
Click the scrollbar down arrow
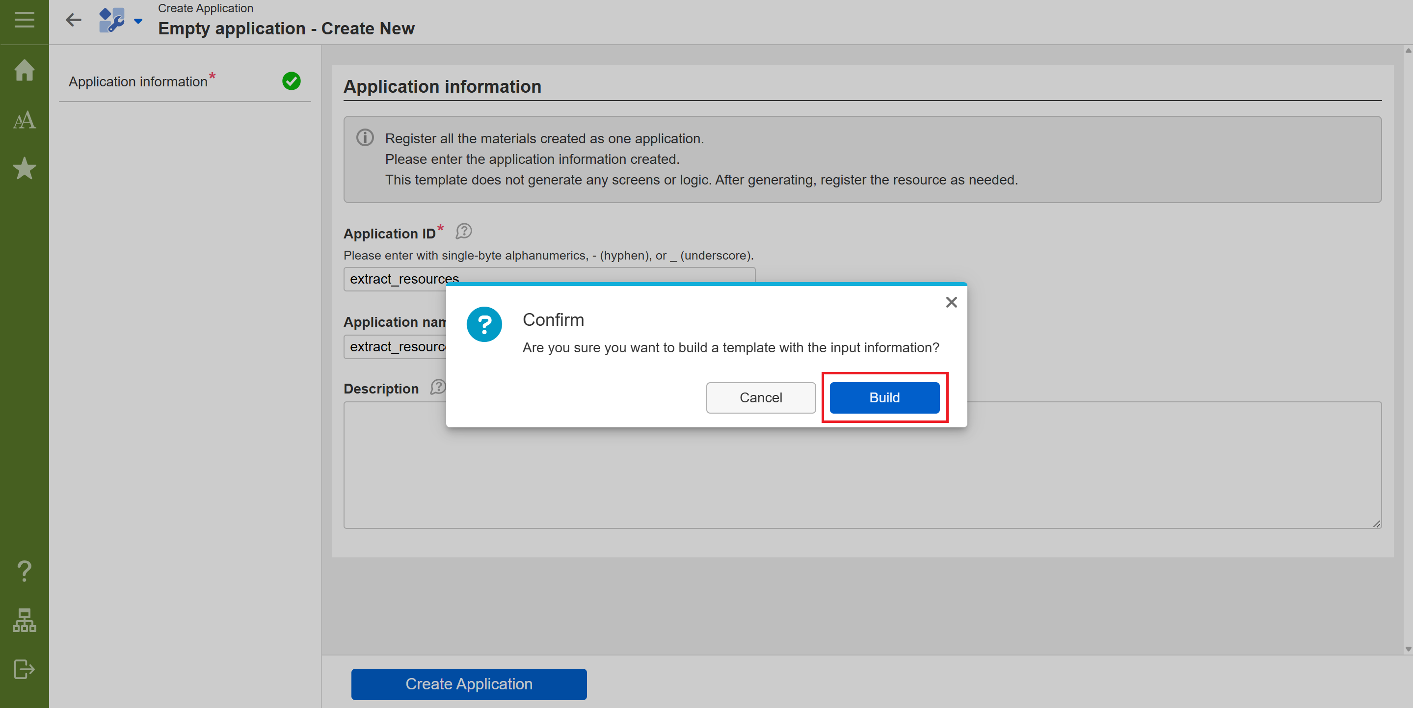click(x=1408, y=649)
